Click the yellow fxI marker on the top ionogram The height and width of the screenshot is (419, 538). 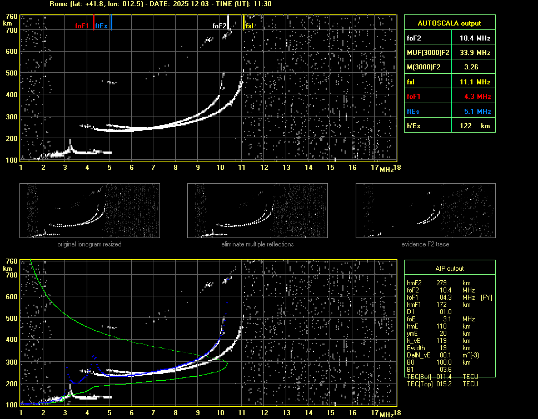[x=243, y=23]
